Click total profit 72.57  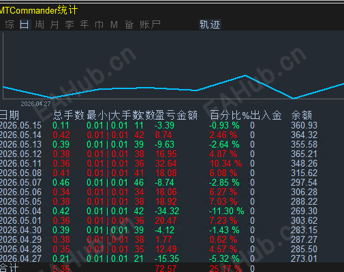pos(166,269)
